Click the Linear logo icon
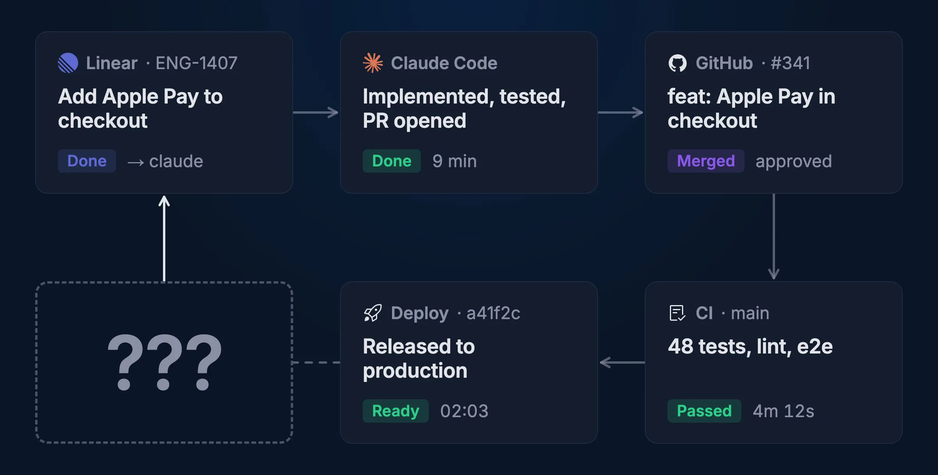 68,63
